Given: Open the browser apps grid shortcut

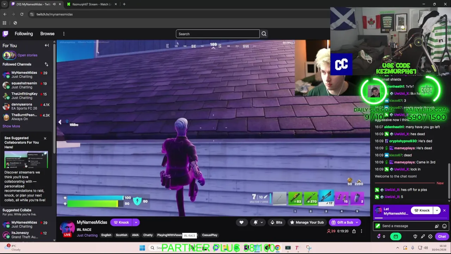Looking at the screenshot, I should 5,23.
